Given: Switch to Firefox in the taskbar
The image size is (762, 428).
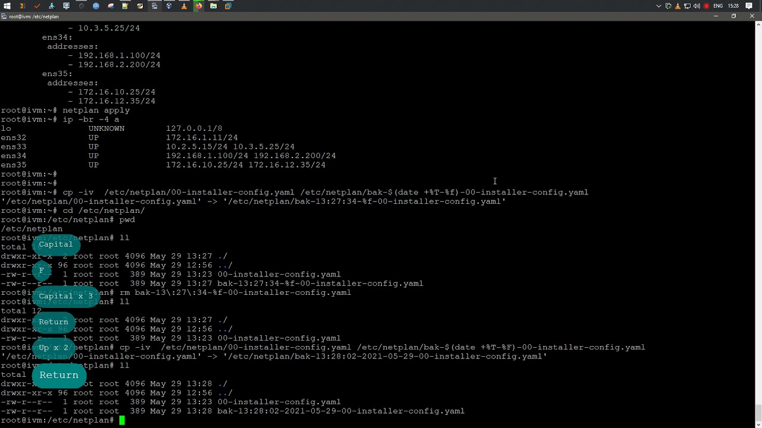Looking at the screenshot, I should [x=198, y=6].
